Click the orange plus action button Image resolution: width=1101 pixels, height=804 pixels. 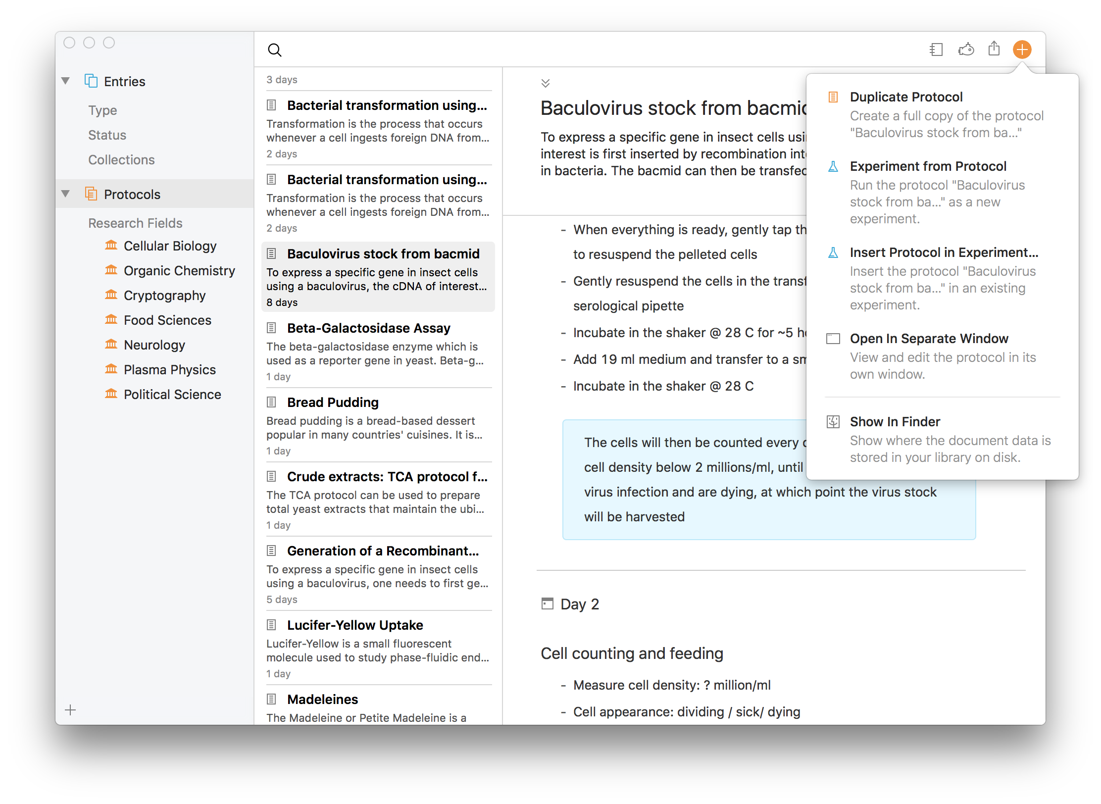(1022, 50)
